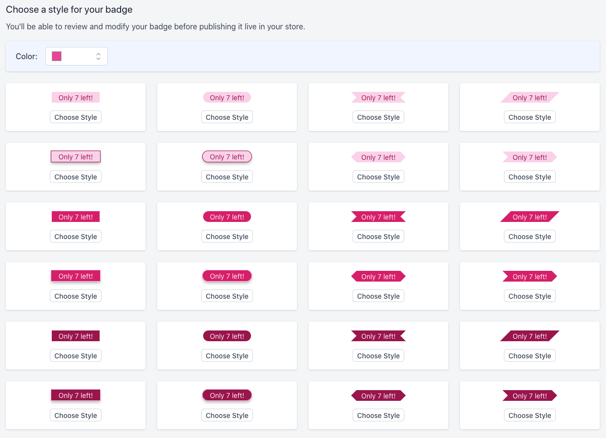This screenshot has width=606, height=438.
Task: Choose Style for shadowed dark maroon rectangle badge
Action: (76, 416)
